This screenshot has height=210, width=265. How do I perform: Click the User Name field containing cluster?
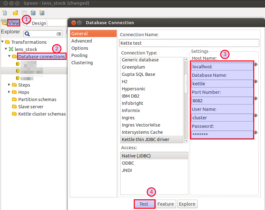[222, 117]
